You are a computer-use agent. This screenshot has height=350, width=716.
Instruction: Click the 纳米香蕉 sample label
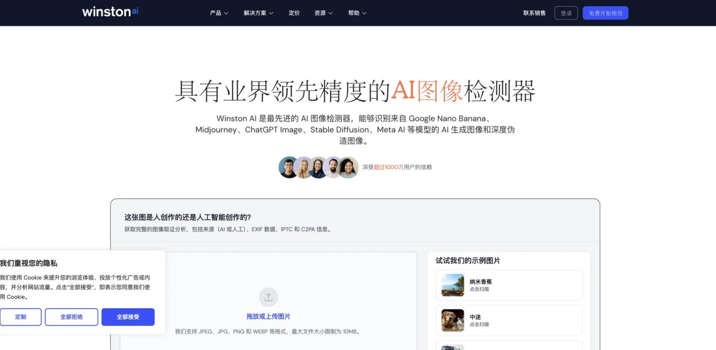click(481, 282)
